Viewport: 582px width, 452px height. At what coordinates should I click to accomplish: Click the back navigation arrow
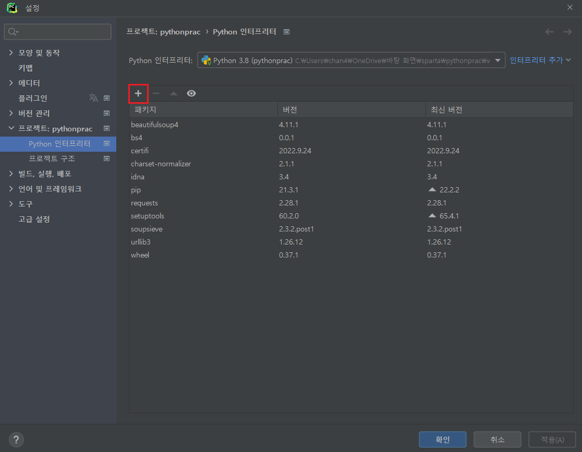[549, 32]
